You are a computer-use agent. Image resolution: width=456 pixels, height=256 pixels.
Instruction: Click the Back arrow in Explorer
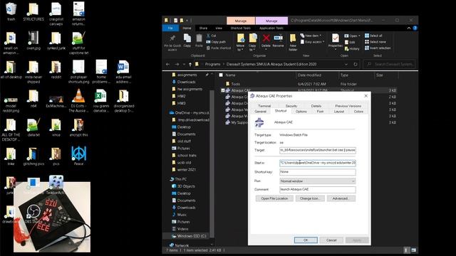(x=168, y=64)
